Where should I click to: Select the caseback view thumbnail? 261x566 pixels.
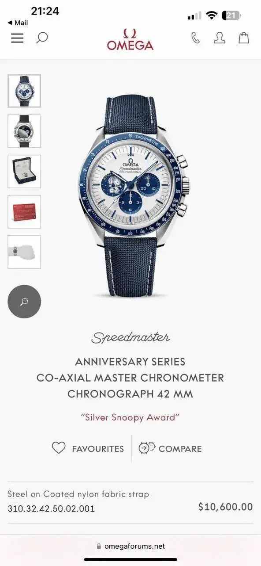(x=24, y=131)
